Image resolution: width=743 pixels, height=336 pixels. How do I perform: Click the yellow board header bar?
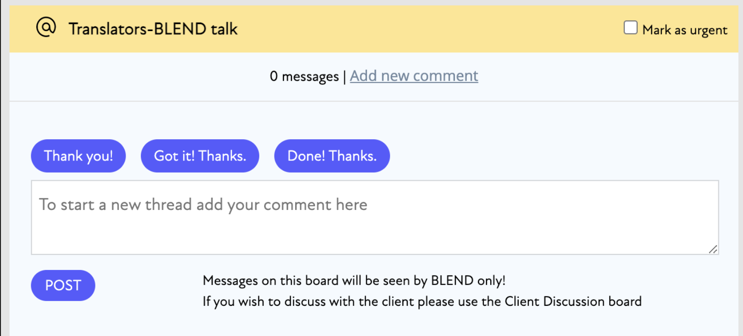374,29
